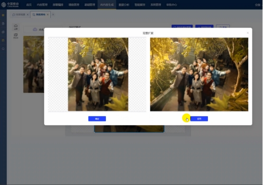The width and height of the screenshot is (263, 185).
Task: Open the image library tool icon
Action: 16,36
